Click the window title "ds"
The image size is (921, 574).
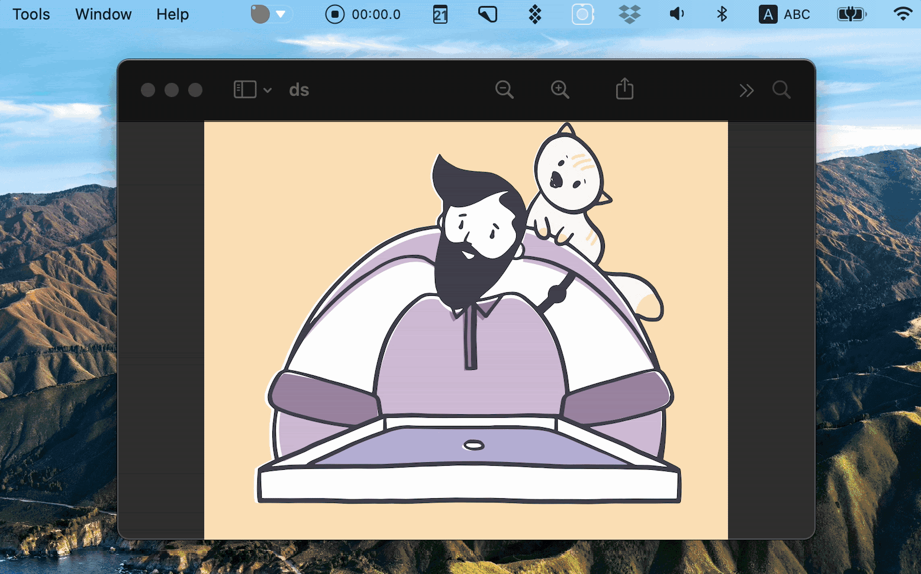point(299,90)
